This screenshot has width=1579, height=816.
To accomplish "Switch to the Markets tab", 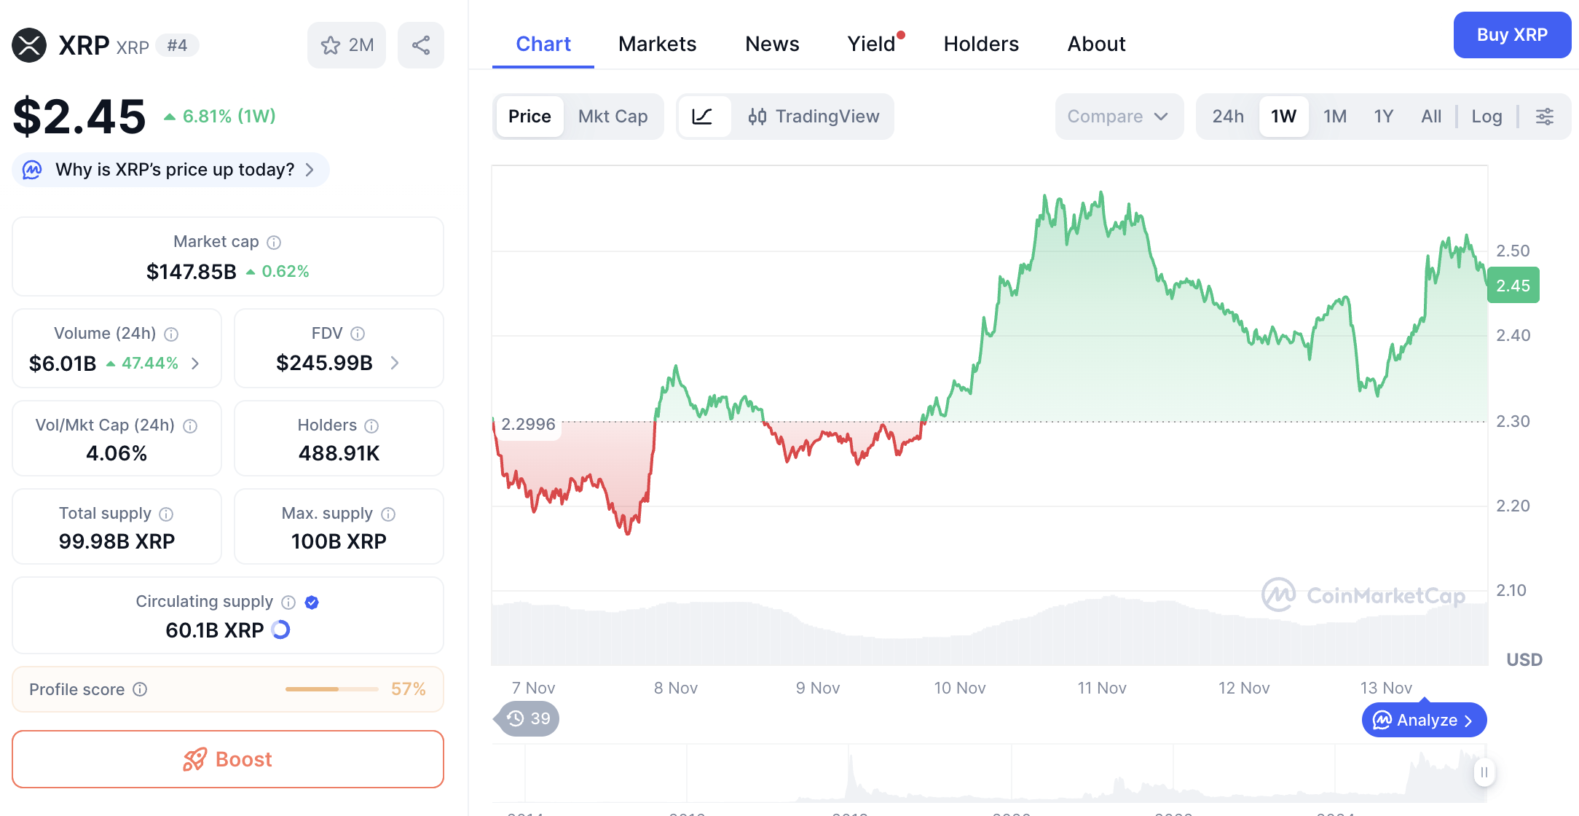I will 656,44.
